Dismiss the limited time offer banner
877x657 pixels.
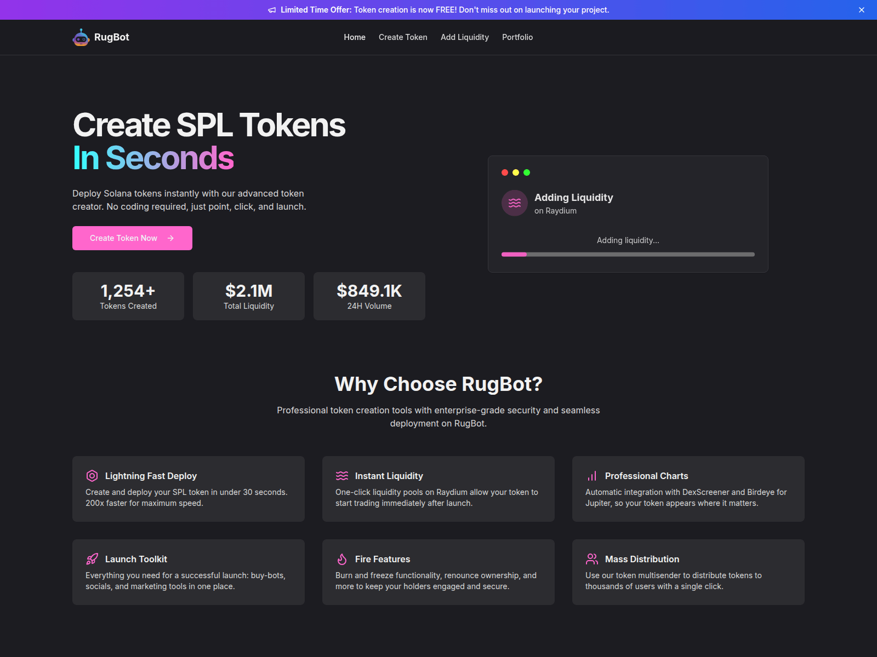click(x=862, y=10)
